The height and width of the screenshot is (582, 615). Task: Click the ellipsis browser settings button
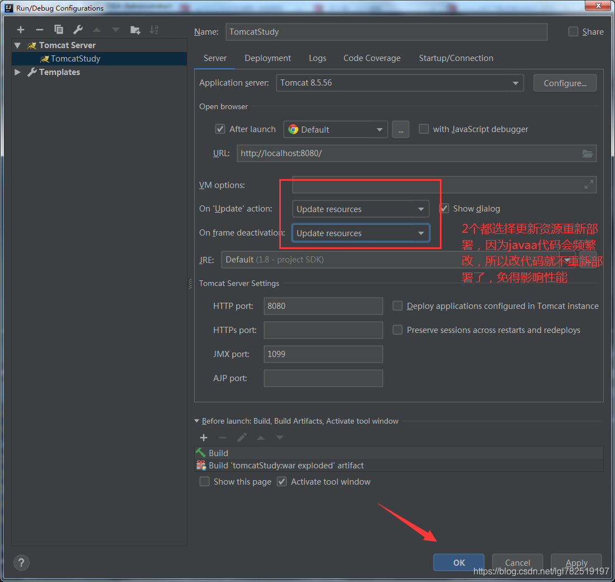click(401, 129)
